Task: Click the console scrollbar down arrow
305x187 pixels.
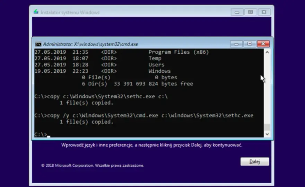Action: pyautogui.click(x=267, y=134)
